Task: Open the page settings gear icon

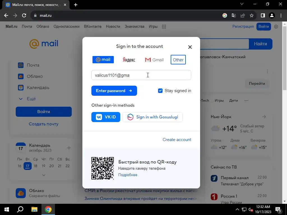Action: [276, 27]
